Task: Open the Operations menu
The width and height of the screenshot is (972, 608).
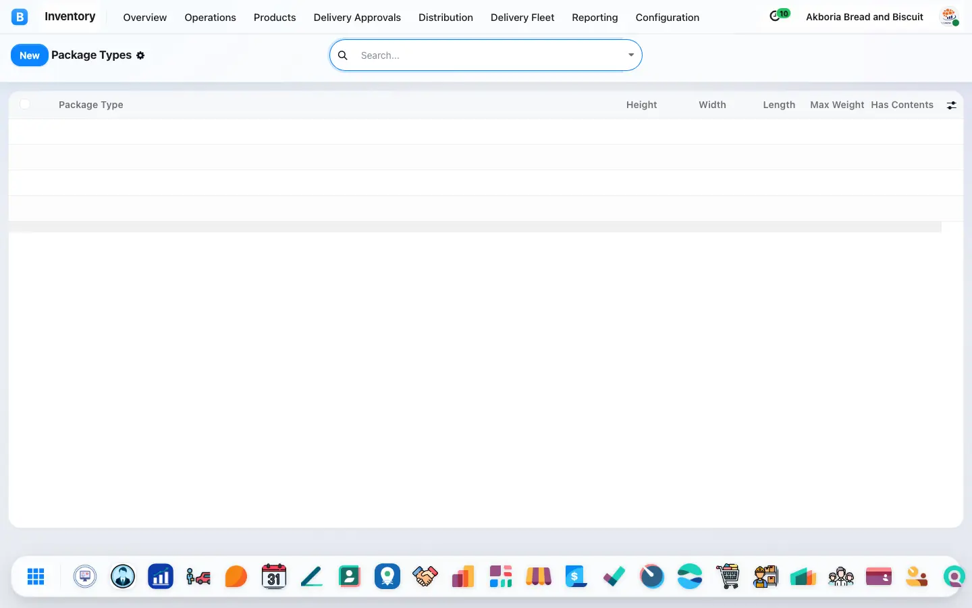Action: point(210,18)
